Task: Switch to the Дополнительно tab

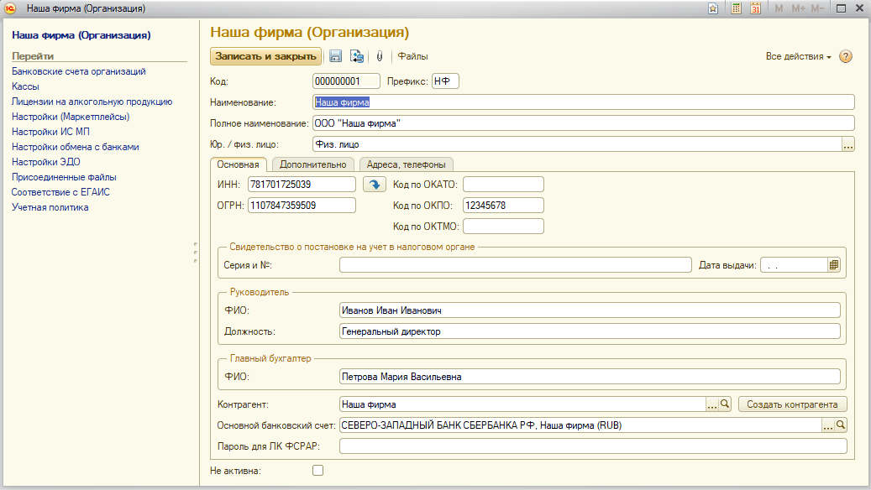Action: pyautogui.click(x=312, y=164)
